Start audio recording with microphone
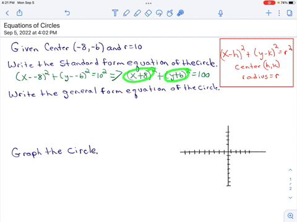 220,13
